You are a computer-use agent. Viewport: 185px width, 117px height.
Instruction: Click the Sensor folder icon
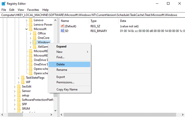pyautogui.click(x=19, y=91)
